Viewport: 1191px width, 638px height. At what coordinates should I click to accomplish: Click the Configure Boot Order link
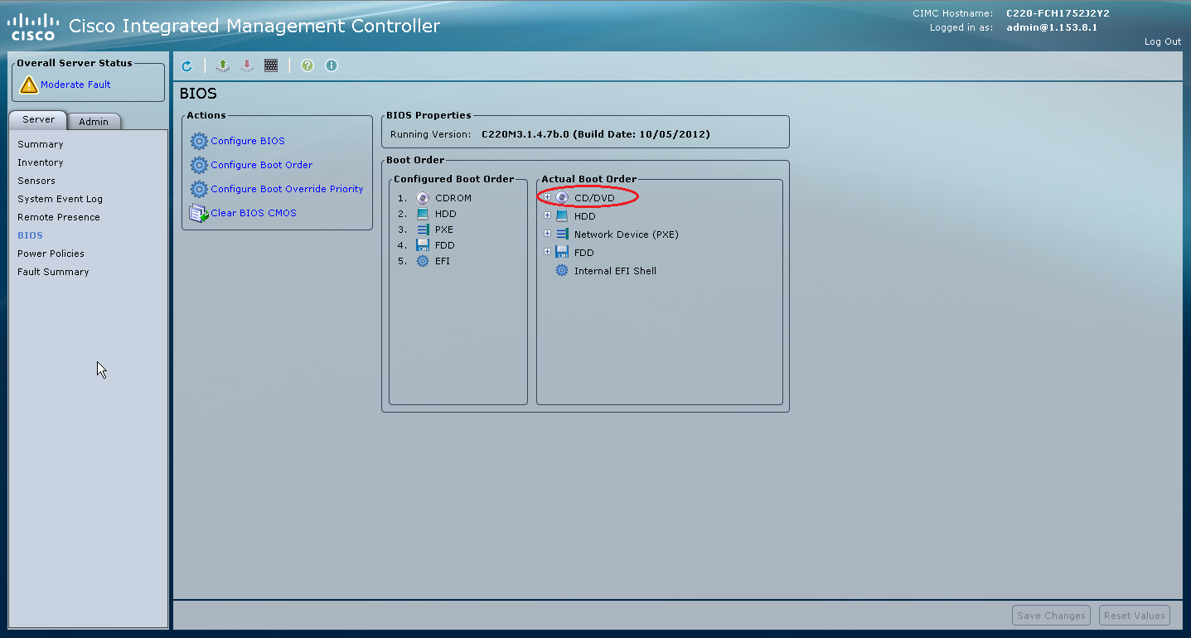point(261,165)
